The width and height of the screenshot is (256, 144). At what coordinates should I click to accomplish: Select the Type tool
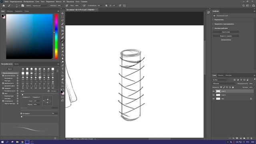[x=62, y=69]
